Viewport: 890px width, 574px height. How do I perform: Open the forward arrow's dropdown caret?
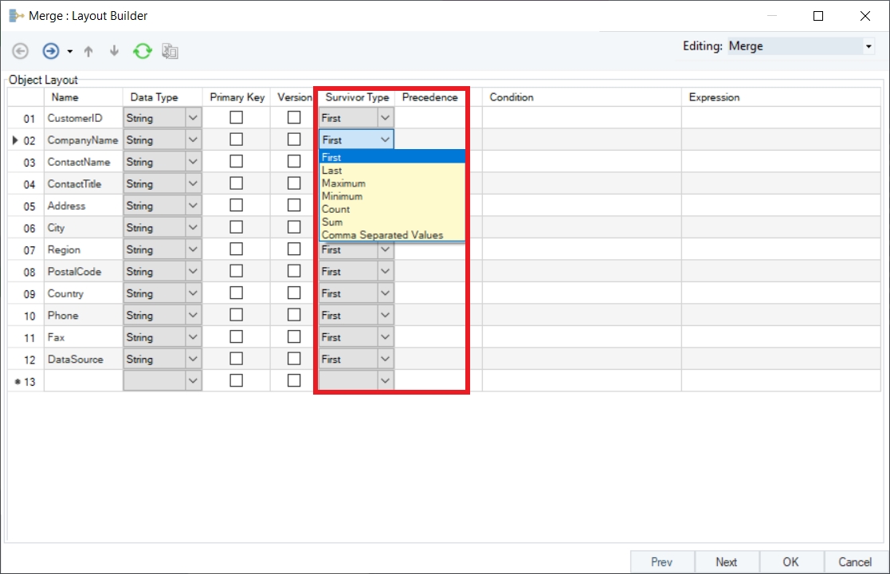[70, 52]
